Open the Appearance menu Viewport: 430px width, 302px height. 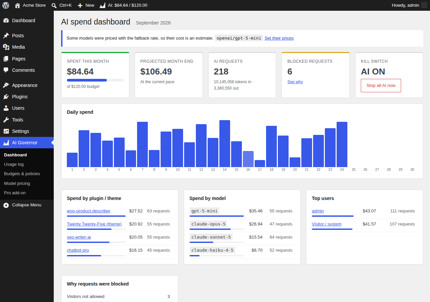(27, 85)
